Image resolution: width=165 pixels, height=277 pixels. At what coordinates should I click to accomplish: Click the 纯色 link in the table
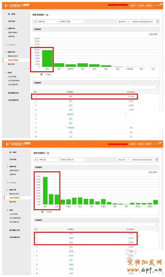point(71,96)
